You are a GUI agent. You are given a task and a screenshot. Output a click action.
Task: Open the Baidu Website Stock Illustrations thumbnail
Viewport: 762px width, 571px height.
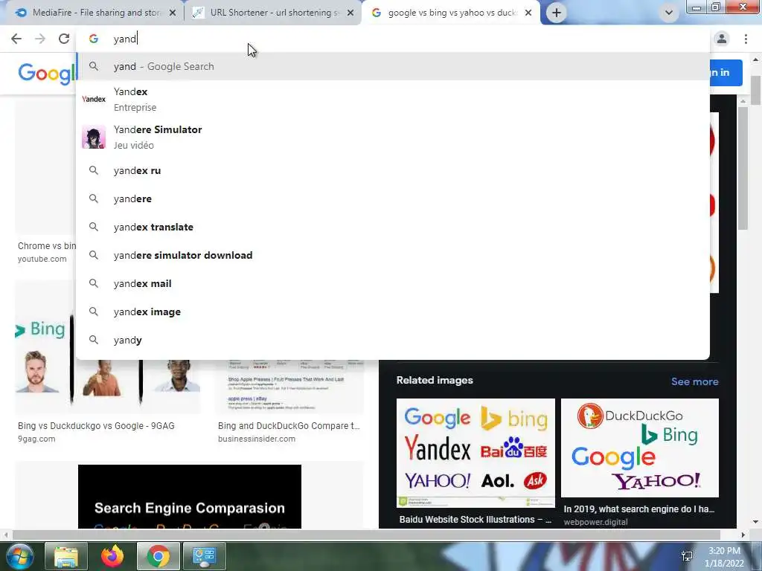coord(476,453)
